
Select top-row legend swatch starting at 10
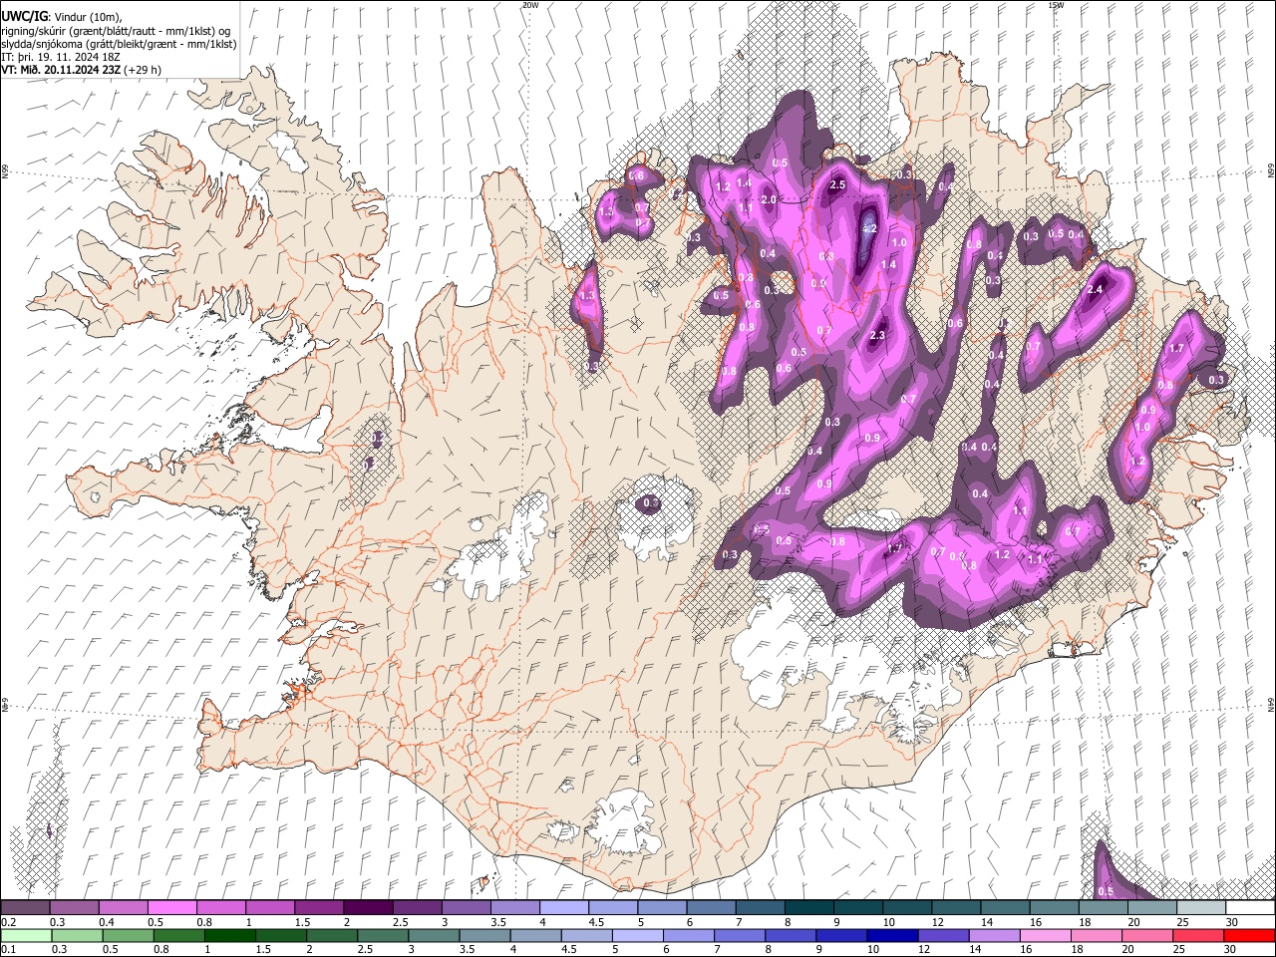click(x=906, y=908)
